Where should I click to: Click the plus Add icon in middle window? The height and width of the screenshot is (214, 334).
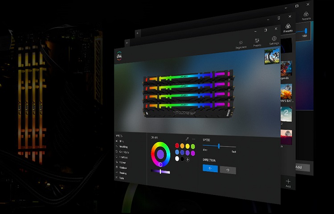tap(288, 183)
